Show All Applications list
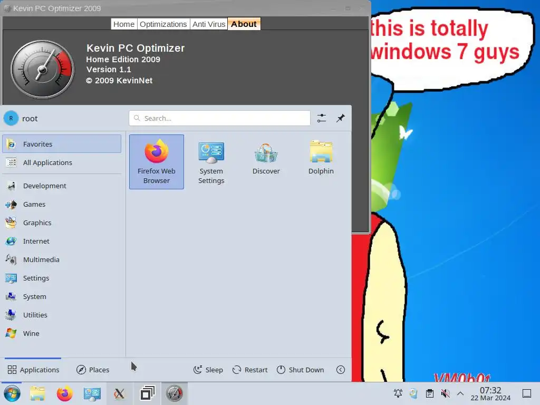Viewport: 540px width, 405px height. click(62, 162)
